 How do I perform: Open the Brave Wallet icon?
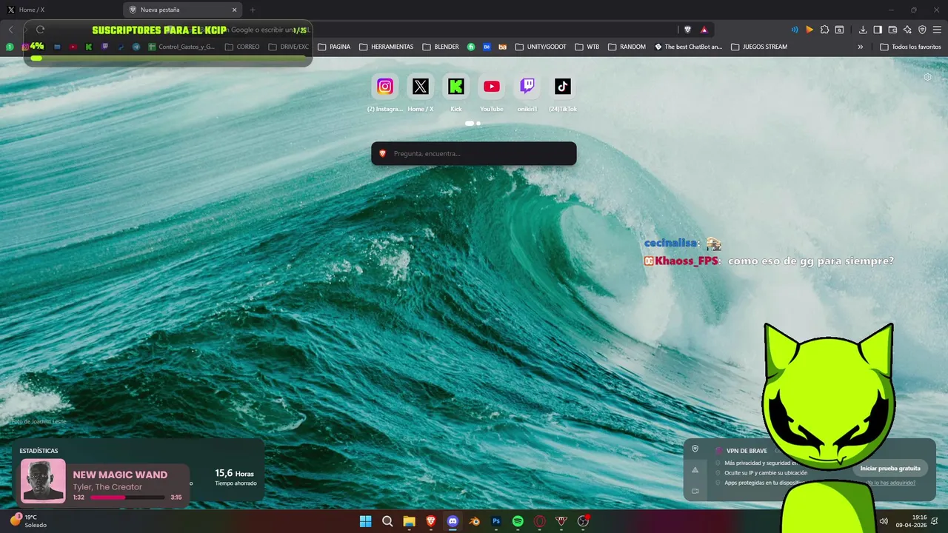point(892,30)
